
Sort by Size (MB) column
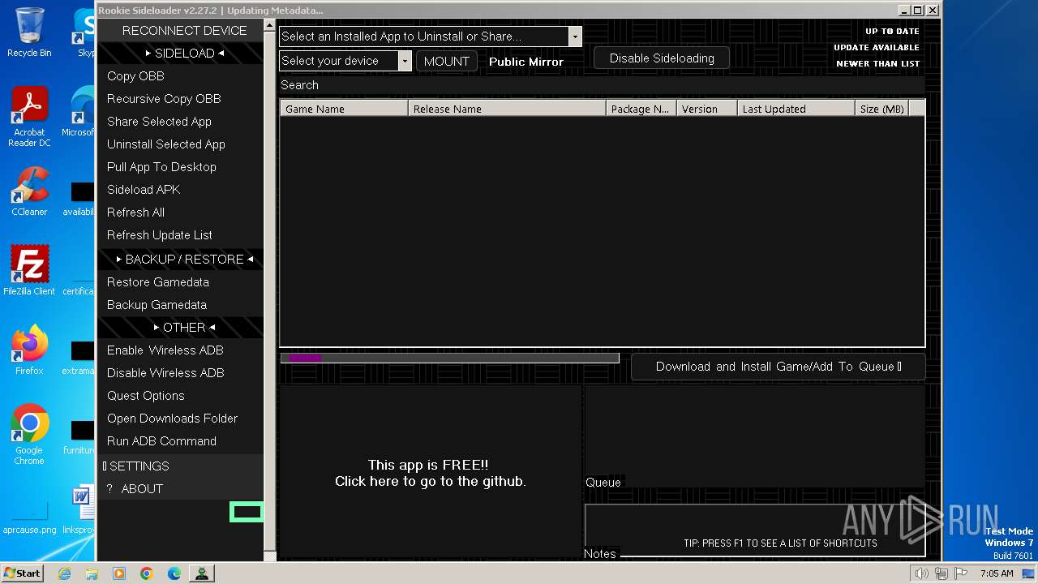coord(881,109)
